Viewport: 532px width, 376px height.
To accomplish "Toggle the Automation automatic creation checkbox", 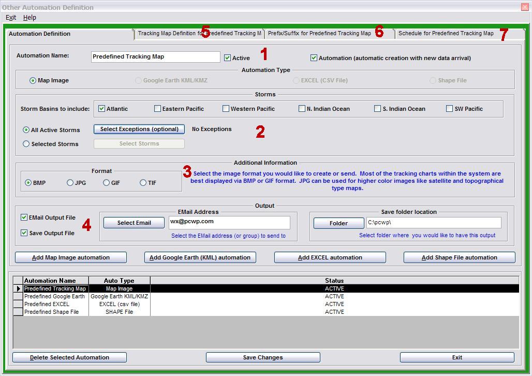I will (314, 58).
